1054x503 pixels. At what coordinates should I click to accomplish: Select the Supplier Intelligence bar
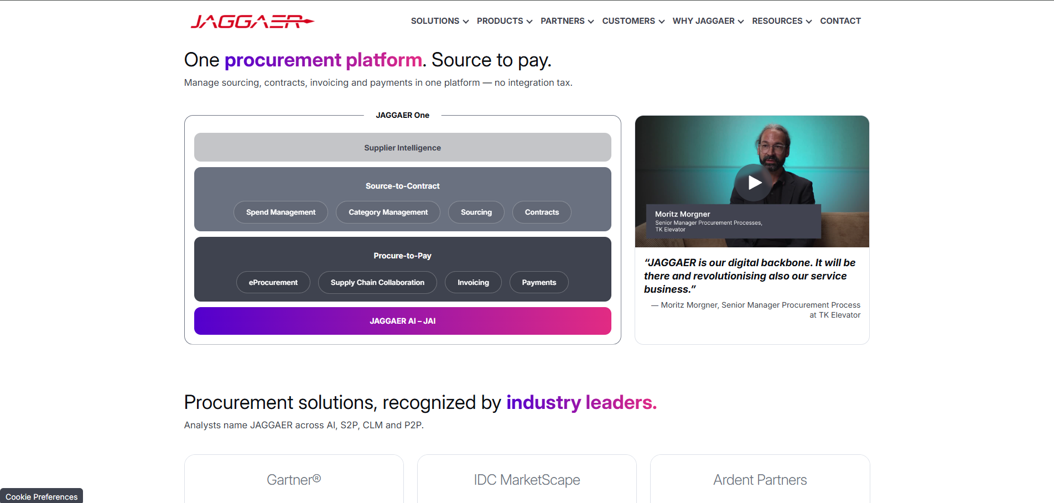coord(403,147)
